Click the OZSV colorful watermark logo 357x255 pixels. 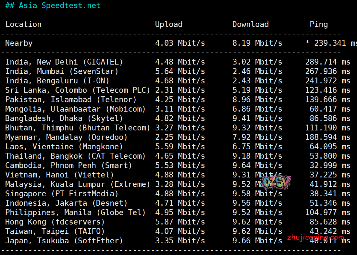[276, 183]
